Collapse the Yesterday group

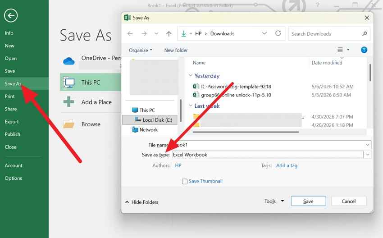[x=191, y=76]
